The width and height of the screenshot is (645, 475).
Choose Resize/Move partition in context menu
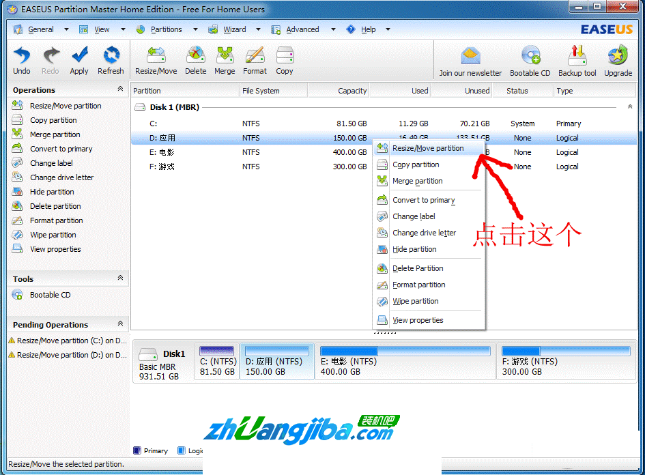[428, 148]
